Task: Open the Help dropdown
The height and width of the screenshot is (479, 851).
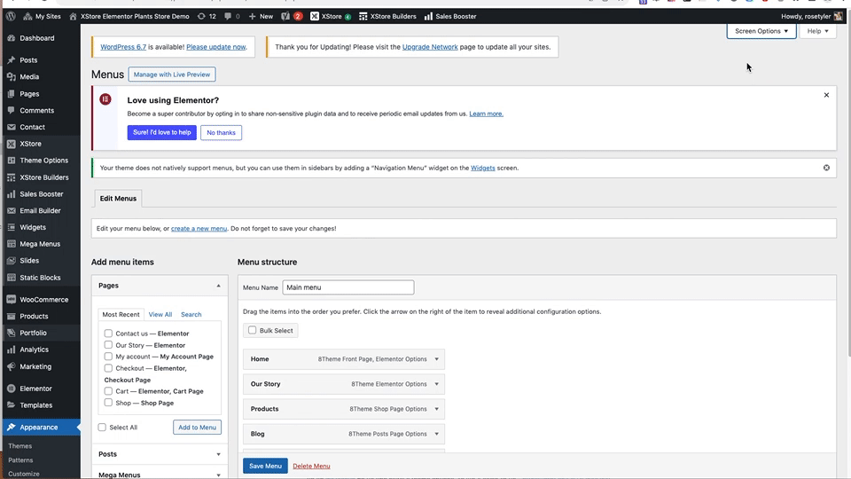Action: tap(818, 31)
